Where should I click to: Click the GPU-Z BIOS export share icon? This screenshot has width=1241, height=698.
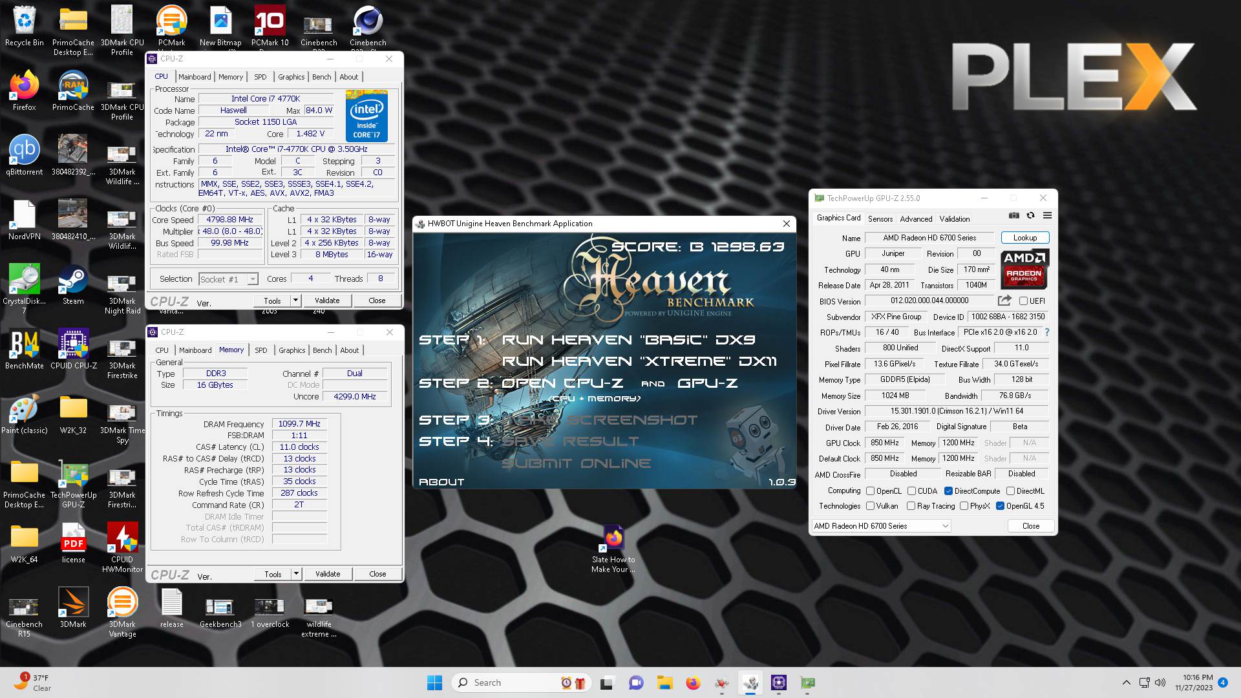pos(1004,301)
